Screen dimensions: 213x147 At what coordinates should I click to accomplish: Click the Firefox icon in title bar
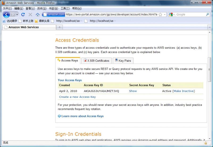tap(3, 3)
